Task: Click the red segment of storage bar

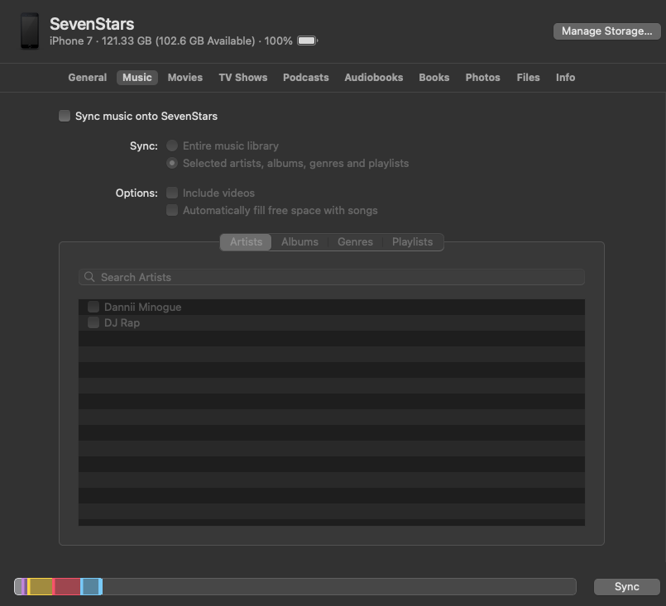Action: [x=67, y=586]
